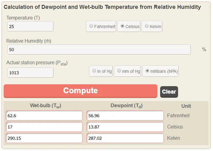The width and height of the screenshot is (213, 151).
Task: Focus the Actual station pressure field
Action: point(30,72)
